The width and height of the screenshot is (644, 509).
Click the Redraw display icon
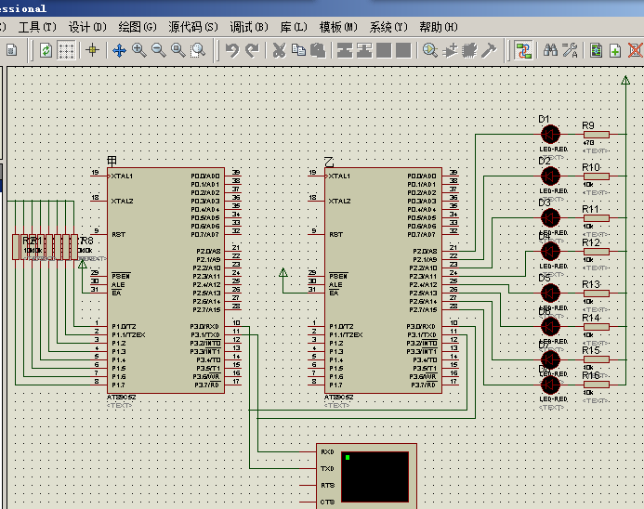tap(46, 50)
